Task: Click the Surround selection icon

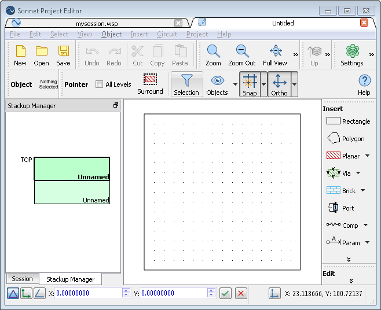Action: point(150,84)
